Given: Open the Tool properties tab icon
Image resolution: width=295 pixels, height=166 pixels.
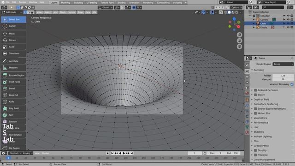Looking at the screenshot, I should tap(247, 65).
